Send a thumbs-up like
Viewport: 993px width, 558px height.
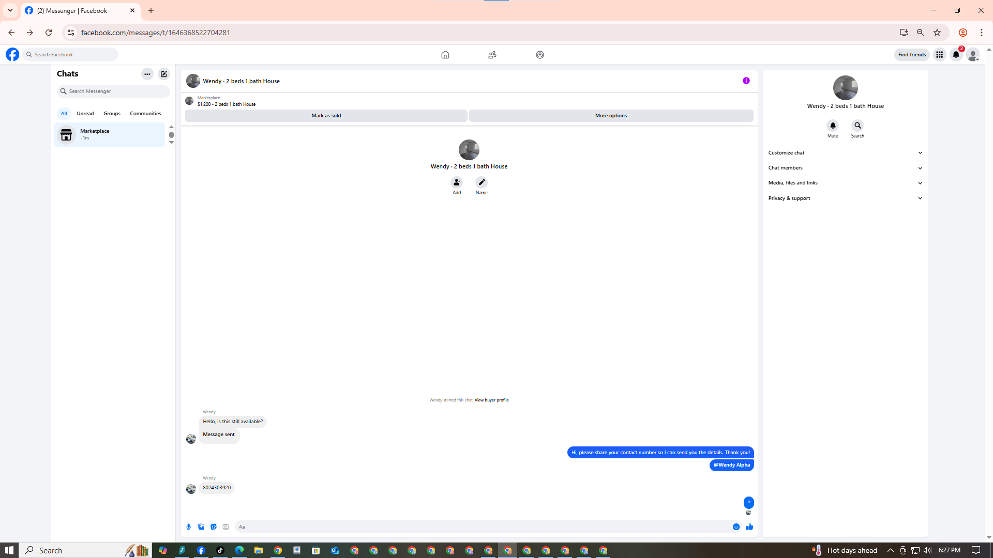749,527
